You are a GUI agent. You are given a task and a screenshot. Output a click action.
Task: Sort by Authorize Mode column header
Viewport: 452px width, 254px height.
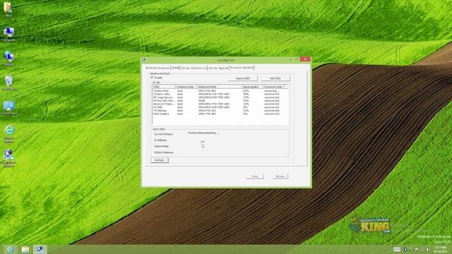pyautogui.click(x=219, y=87)
